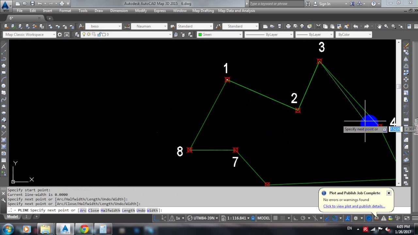Select the Pan hand tool
This screenshot has width=418, height=235.
pos(379,26)
